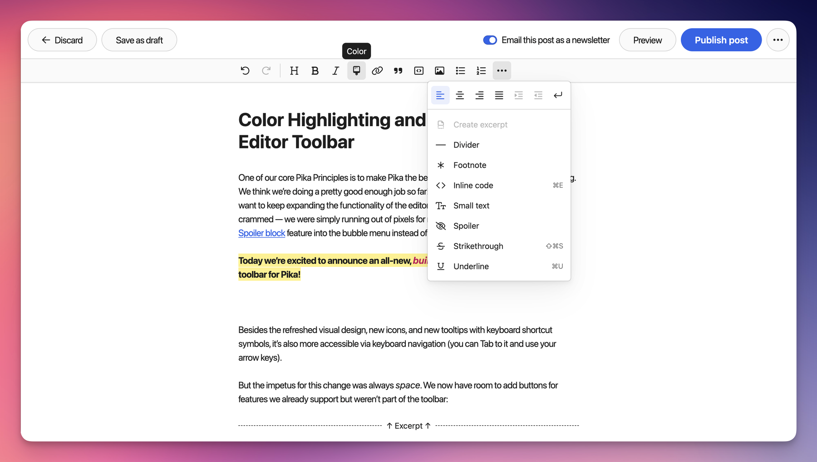Screen dimensions: 817x462
Task: Apply heading format with H icon
Action: point(294,70)
